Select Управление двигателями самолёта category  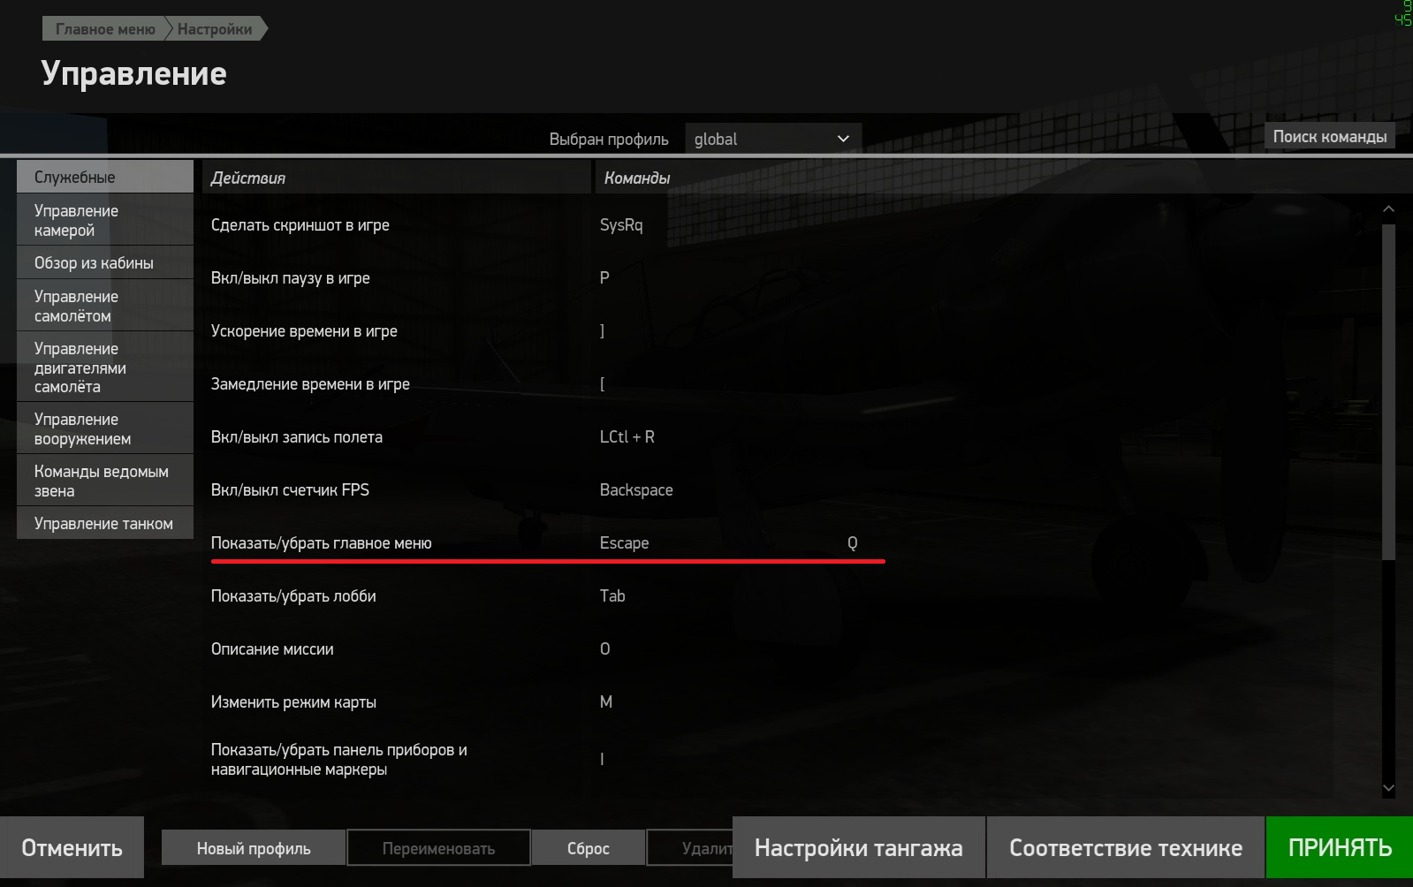pyautogui.click(x=105, y=367)
